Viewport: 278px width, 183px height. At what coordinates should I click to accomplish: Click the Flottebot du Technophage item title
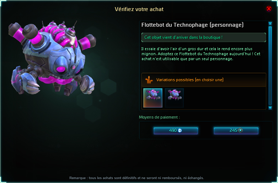click(x=192, y=25)
